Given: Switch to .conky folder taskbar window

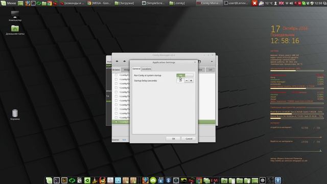Looking at the screenshot, I should tap(177, 3).
